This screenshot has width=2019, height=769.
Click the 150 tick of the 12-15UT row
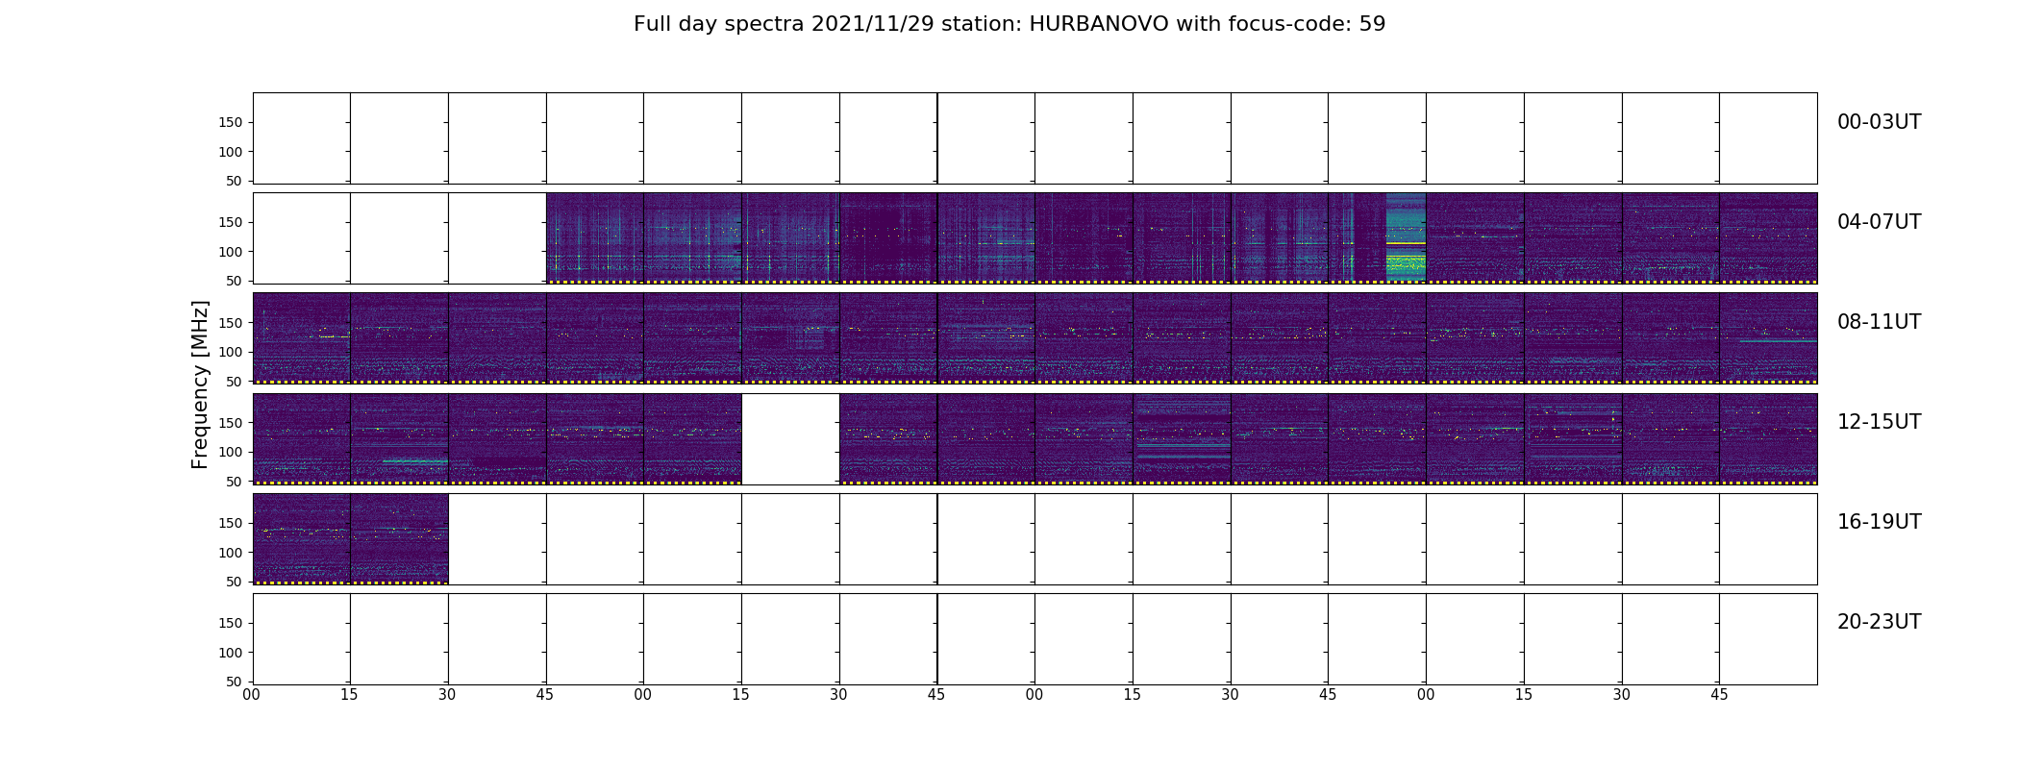[231, 423]
